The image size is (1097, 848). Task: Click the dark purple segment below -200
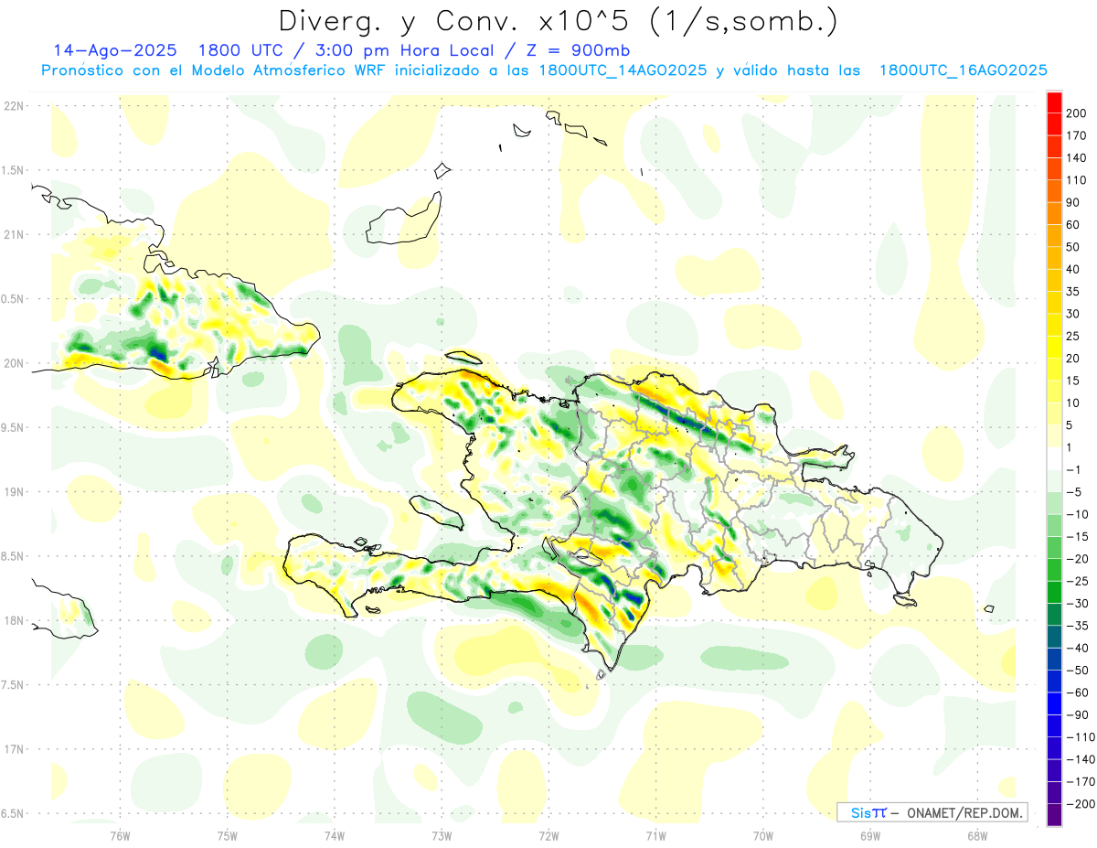coord(1054,815)
